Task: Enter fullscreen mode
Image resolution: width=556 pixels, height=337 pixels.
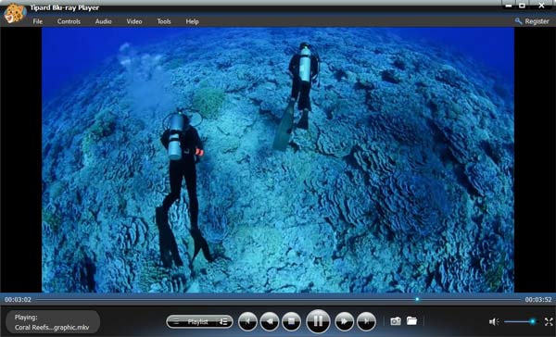Action: (549, 322)
